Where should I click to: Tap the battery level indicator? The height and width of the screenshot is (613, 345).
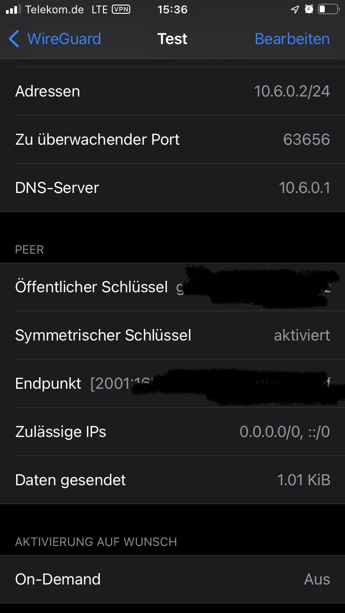click(328, 9)
